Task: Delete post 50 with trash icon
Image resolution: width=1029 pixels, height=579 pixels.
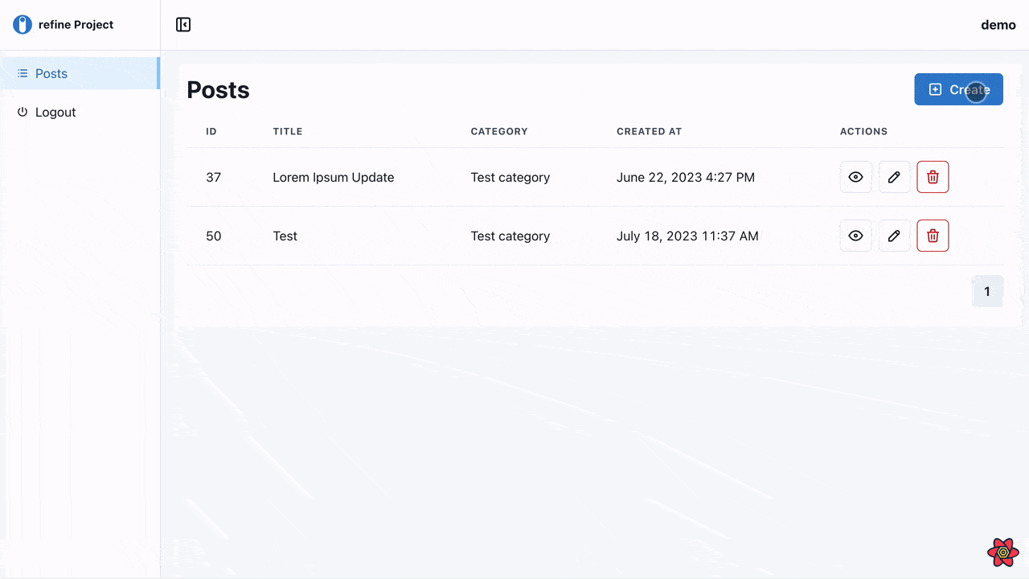Action: [933, 236]
